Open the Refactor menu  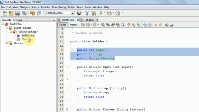pyautogui.click(x=46, y=7)
